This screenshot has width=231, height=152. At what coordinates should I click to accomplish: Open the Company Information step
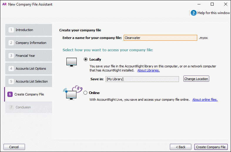point(29,43)
